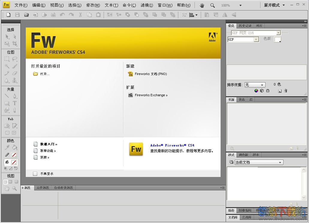Click the Hand tool in the tools panel
The width and height of the screenshot is (309, 223).
point(7,189)
